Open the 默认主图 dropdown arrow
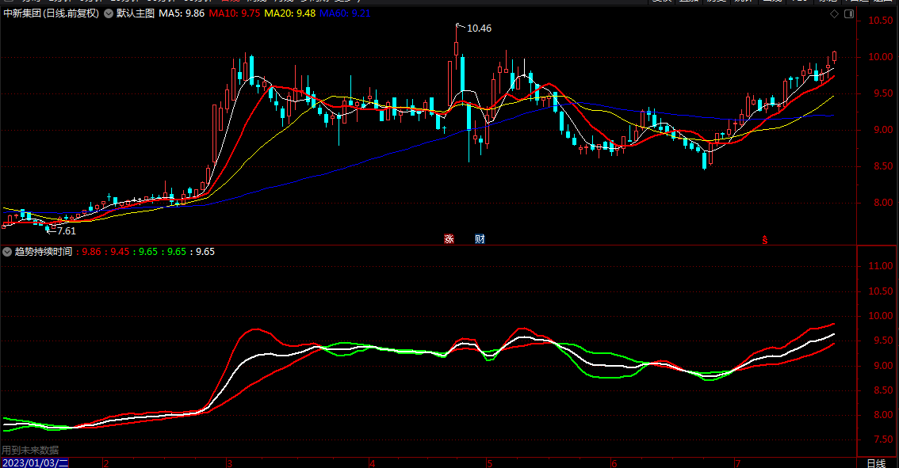 [x=109, y=13]
